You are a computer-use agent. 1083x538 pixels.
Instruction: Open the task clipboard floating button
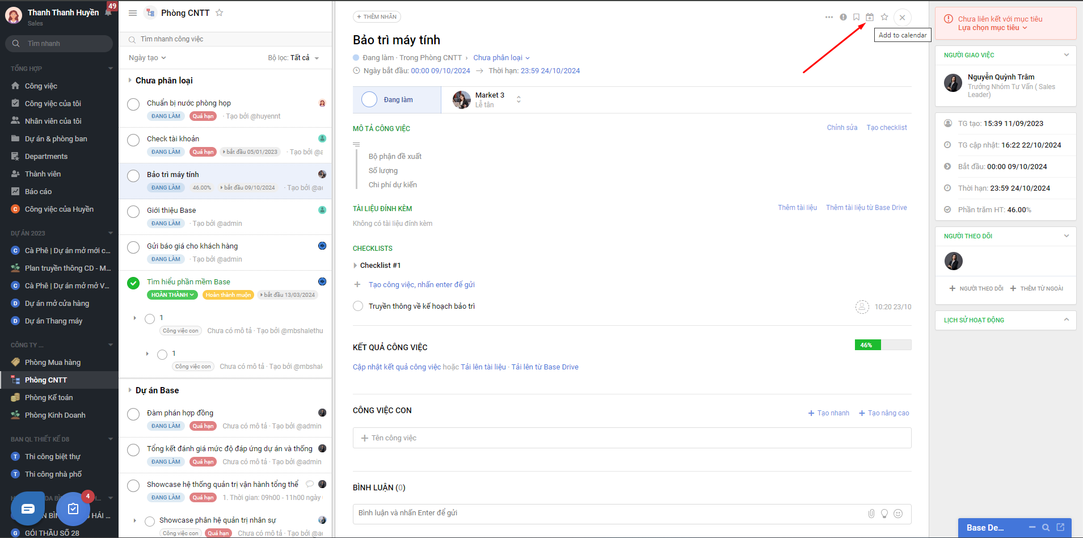click(x=73, y=508)
